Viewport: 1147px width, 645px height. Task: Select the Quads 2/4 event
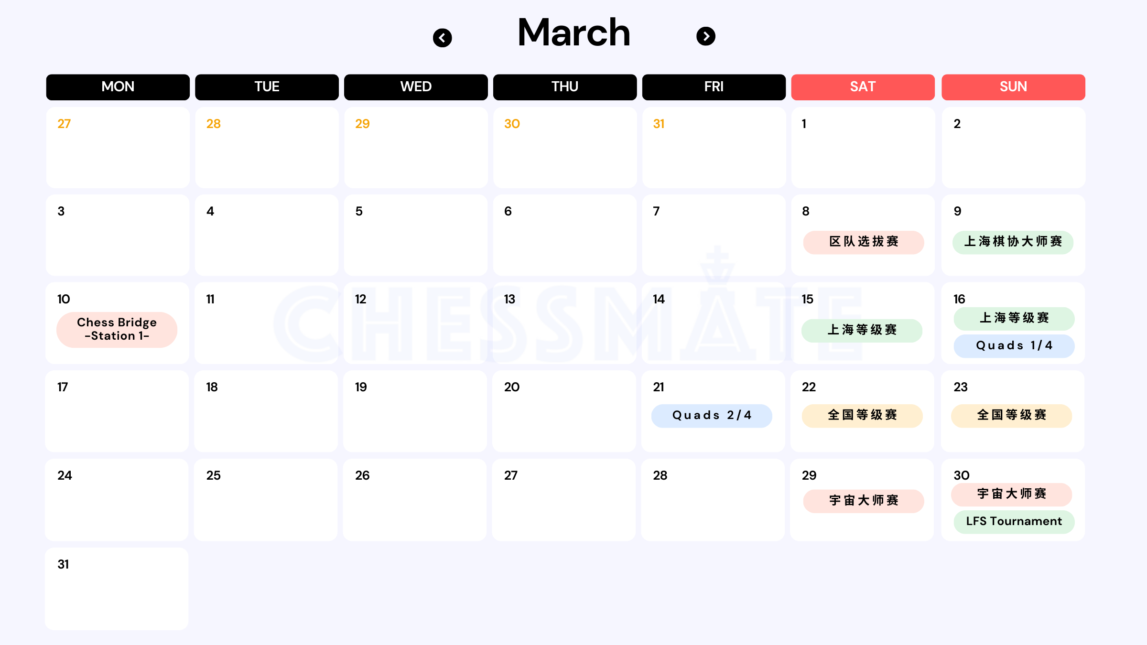point(712,416)
